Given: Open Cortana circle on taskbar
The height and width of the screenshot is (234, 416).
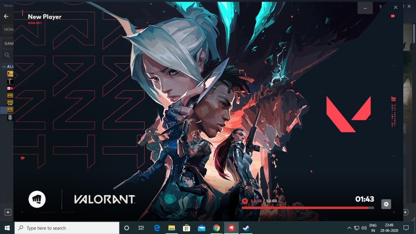Looking at the screenshot, I should tap(127, 228).
